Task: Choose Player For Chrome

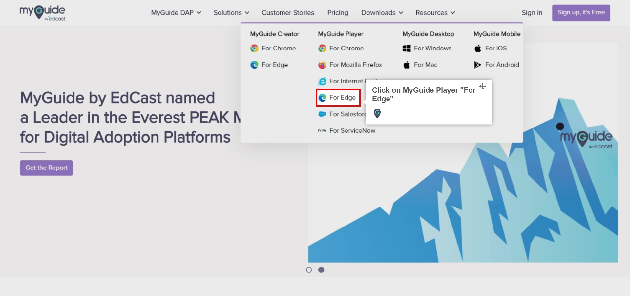Action: (x=341, y=49)
